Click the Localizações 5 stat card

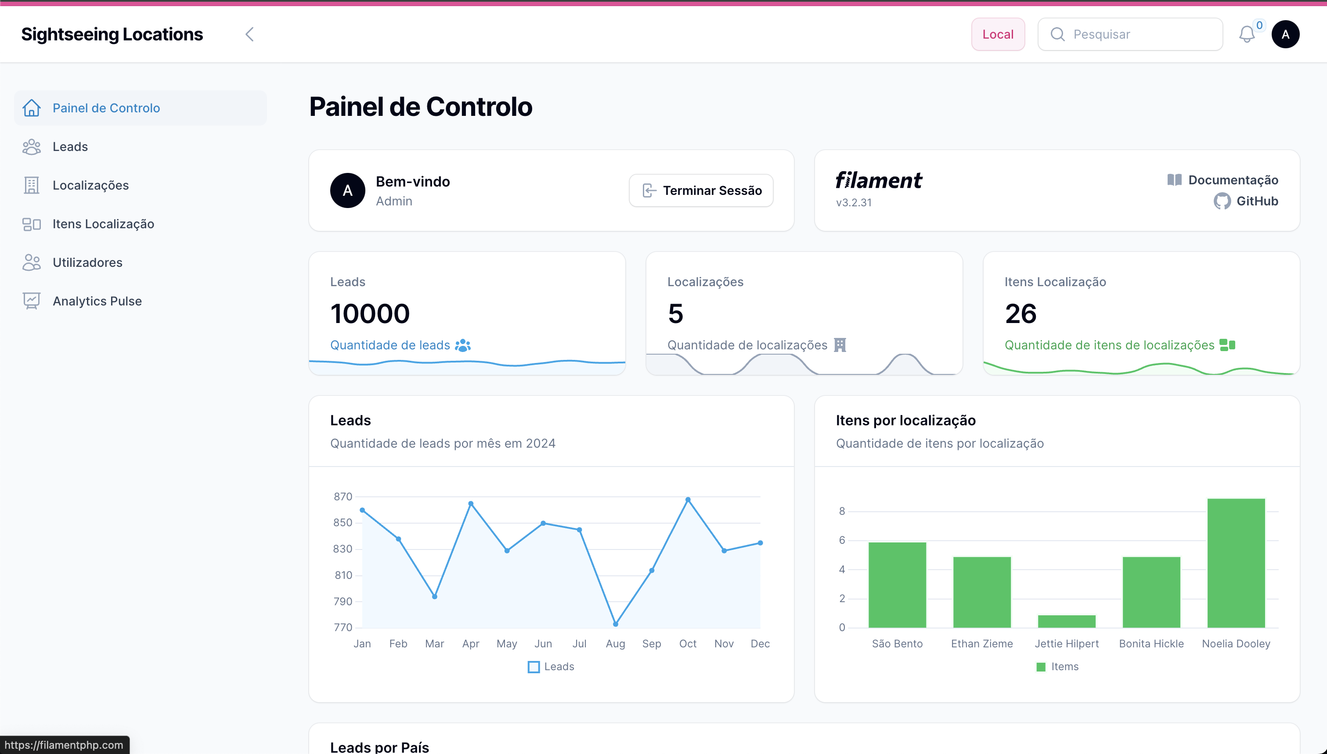coord(804,313)
